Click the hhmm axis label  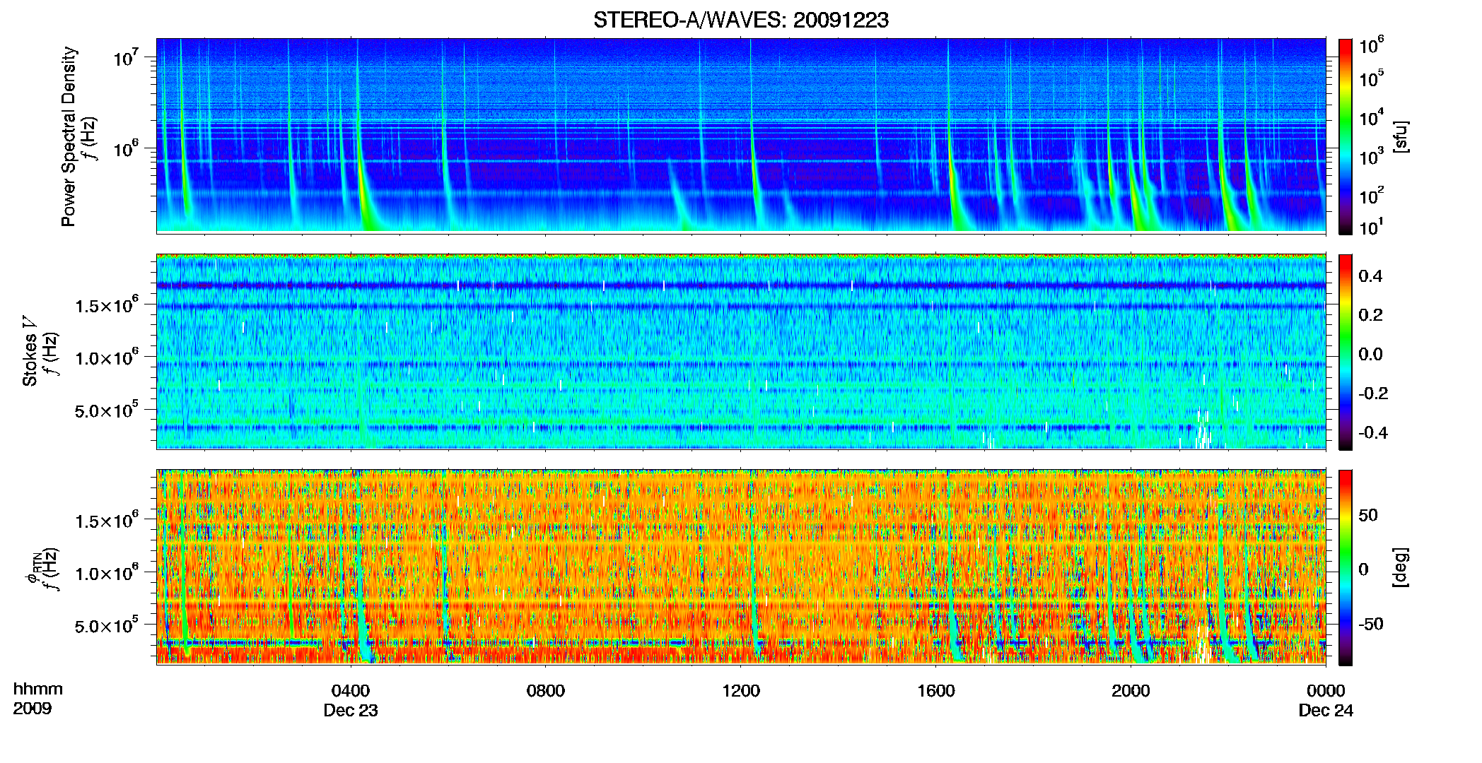pos(38,689)
